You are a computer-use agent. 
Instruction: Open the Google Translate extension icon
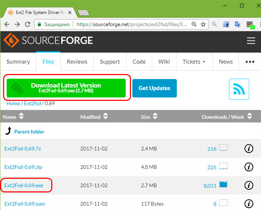238,24
